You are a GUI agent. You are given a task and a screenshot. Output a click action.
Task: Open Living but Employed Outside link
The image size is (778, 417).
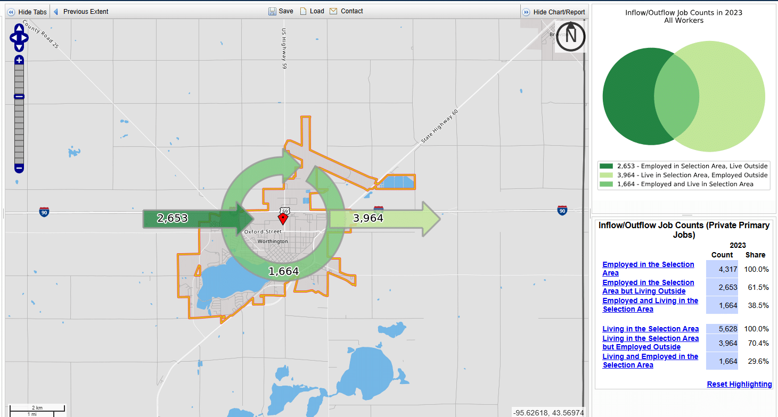pos(650,343)
